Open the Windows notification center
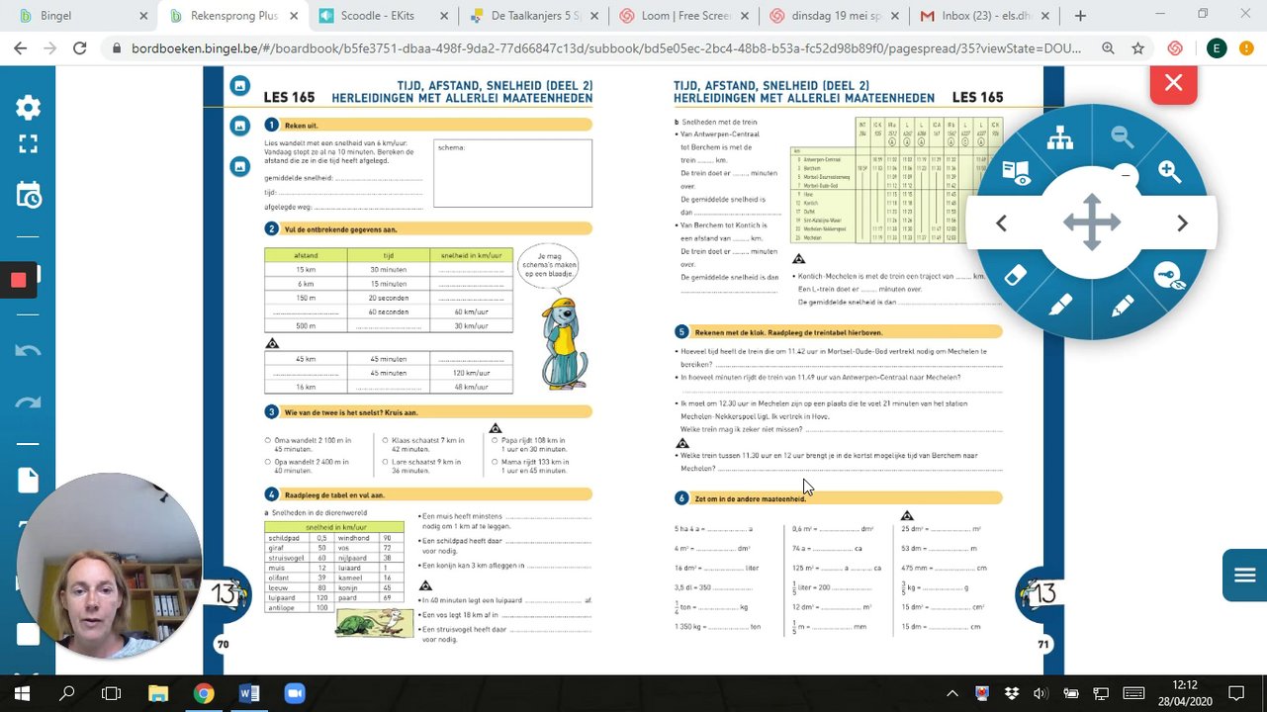 1236,694
